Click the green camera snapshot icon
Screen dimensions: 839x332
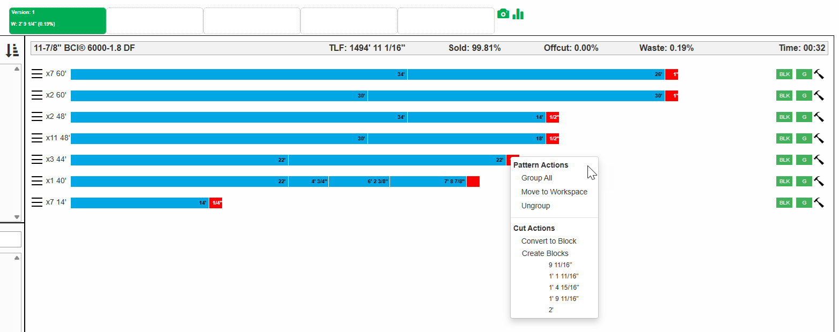(503, 14)
